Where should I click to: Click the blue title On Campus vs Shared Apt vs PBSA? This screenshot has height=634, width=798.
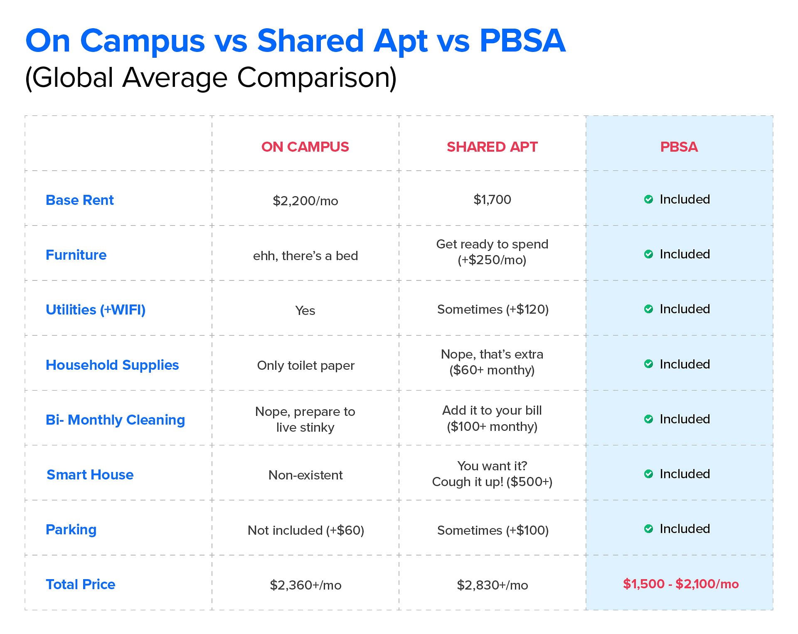[x=296, y=41]
